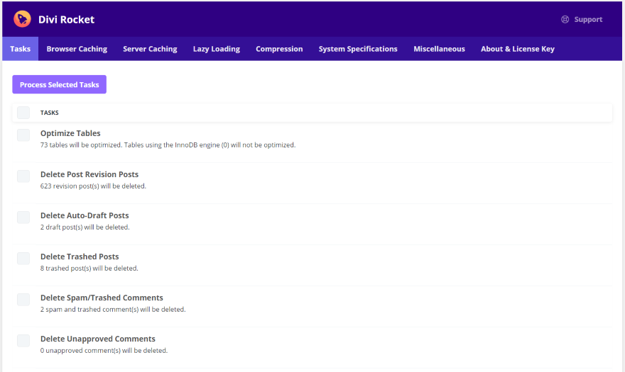Click the Divi Rocket title text
The image size is (625, 372).
tap(66, 20)
